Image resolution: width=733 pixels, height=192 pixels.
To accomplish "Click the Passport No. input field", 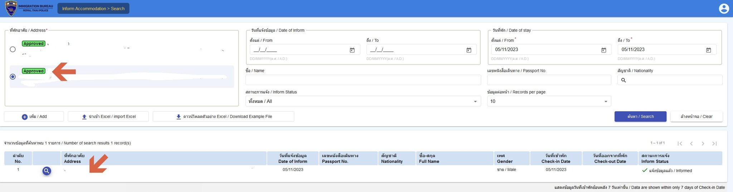I will (549, 80).
